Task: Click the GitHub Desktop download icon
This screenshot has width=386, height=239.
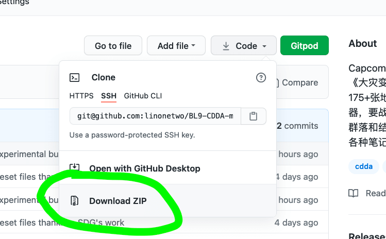Action: pyautogui.click(x=74, y=168)
